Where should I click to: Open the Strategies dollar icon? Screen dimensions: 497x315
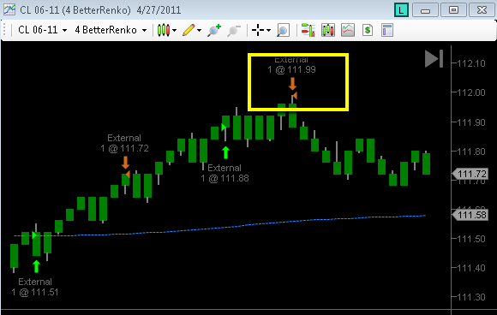tap(368, 30)
